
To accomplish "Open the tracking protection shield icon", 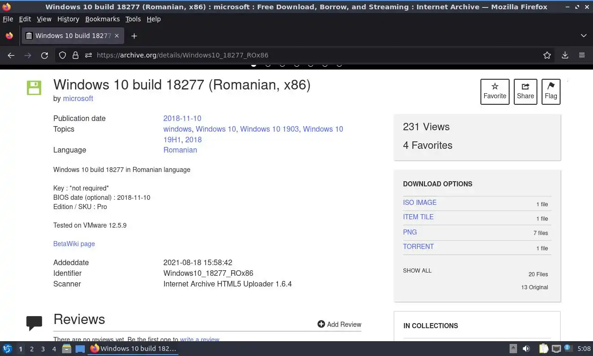I will pos(63,55).
